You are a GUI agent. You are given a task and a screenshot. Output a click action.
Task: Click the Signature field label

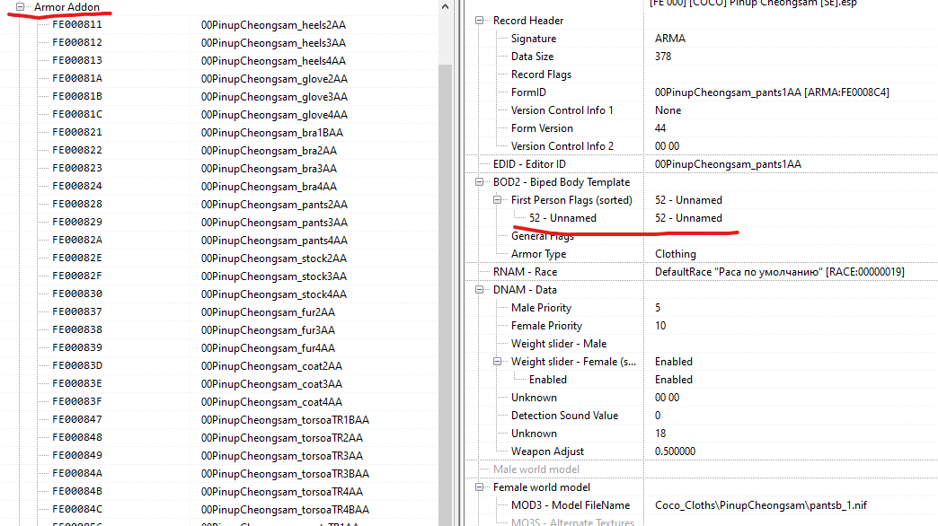[x=534, y=39]
